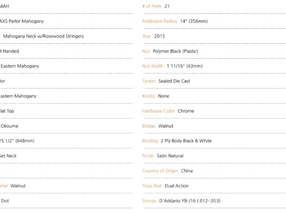The image size is (286, 214).
Task: Click the Strings label
Action: click(149, 201)
